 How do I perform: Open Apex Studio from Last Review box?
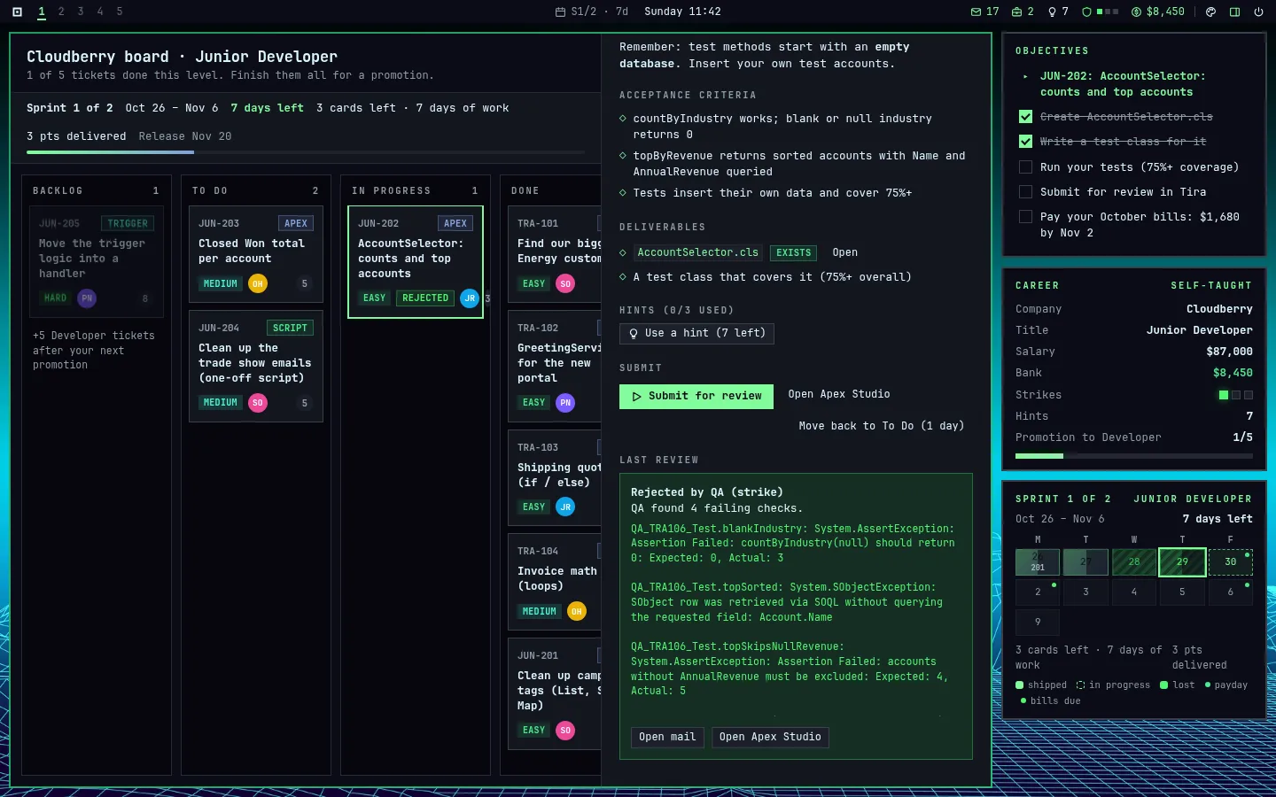770,737
